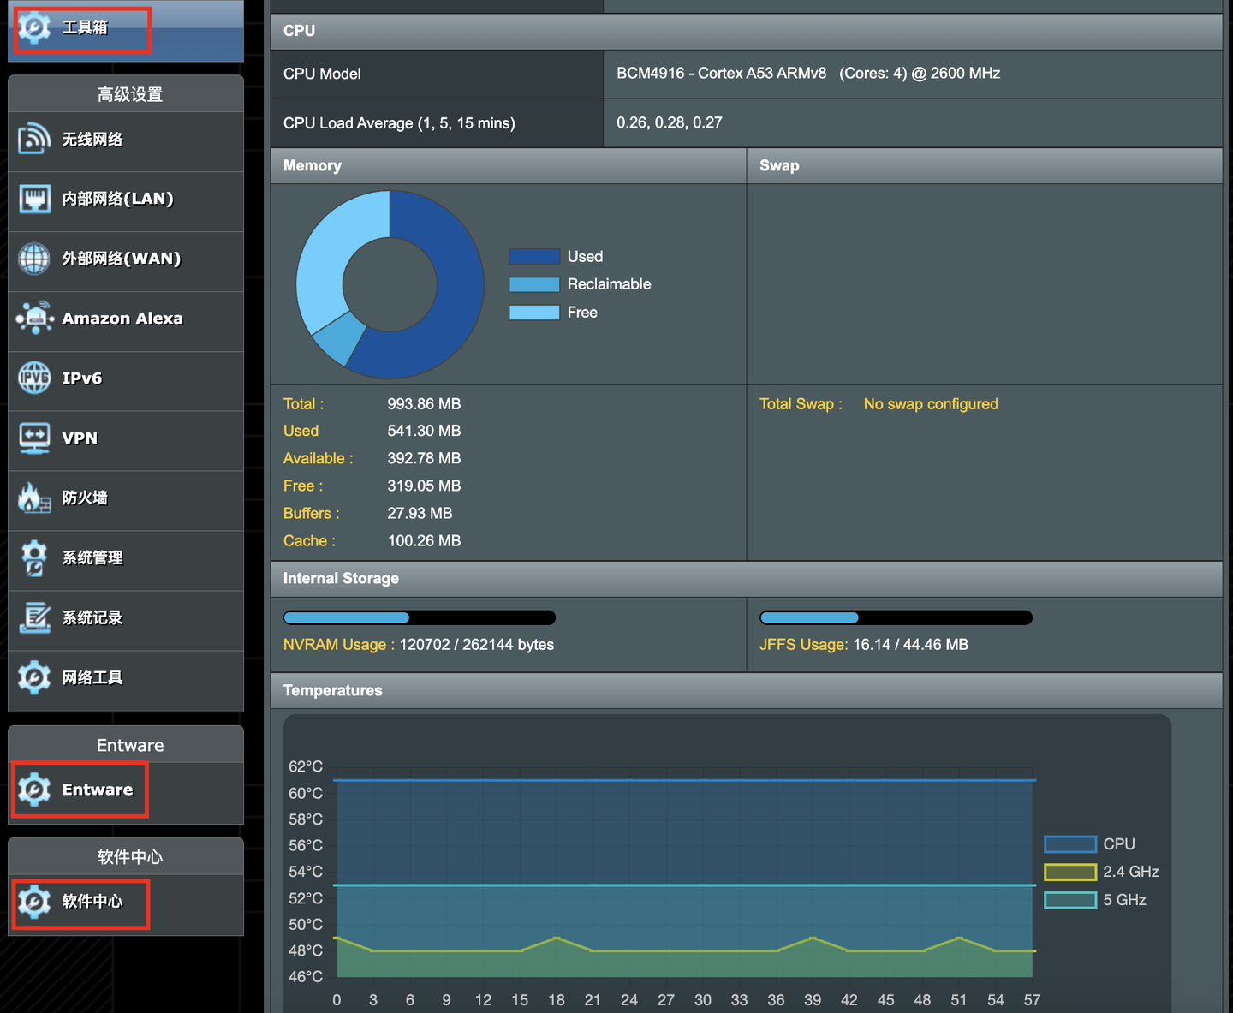Click the Swap section header
1233x1013 pixels.
point(985,166)
